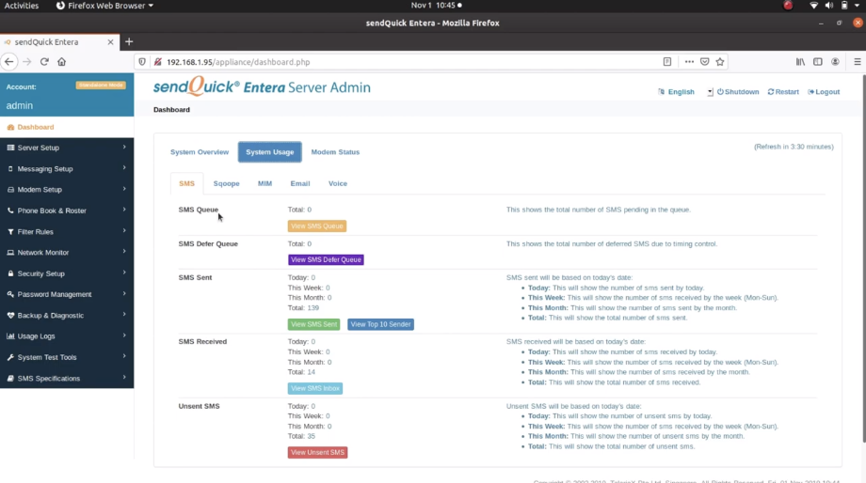
Task: Click the Firefox back arrow
Action: (9, 62)
